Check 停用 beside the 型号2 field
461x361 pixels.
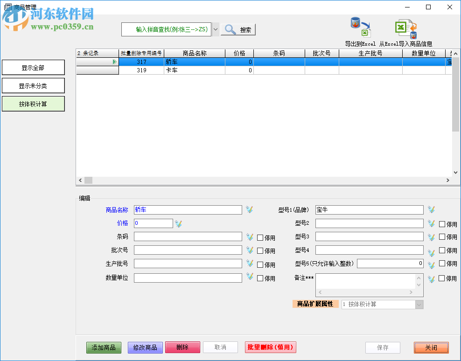pos(441,223)
